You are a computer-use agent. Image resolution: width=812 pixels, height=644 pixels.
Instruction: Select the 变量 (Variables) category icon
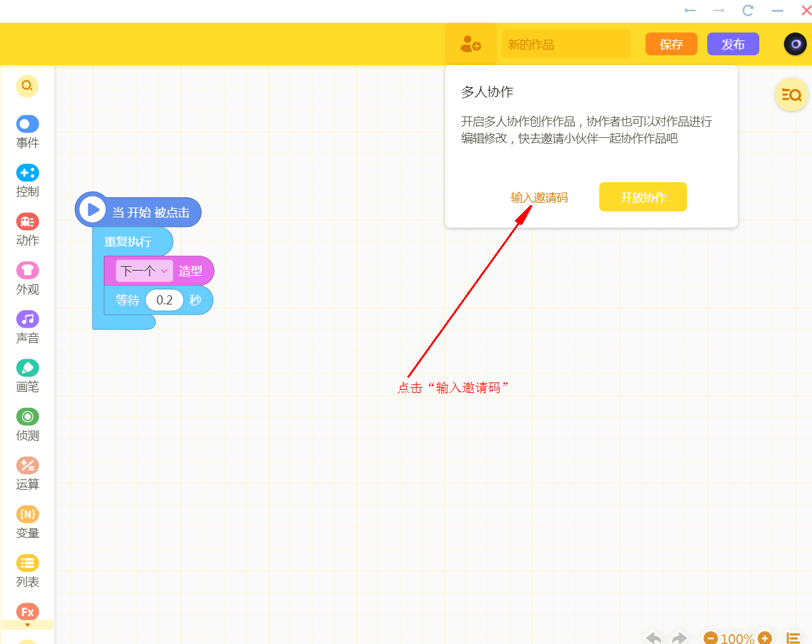coord(27,514)
